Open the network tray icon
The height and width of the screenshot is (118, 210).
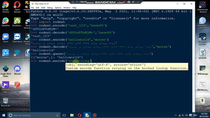point(179,115)
